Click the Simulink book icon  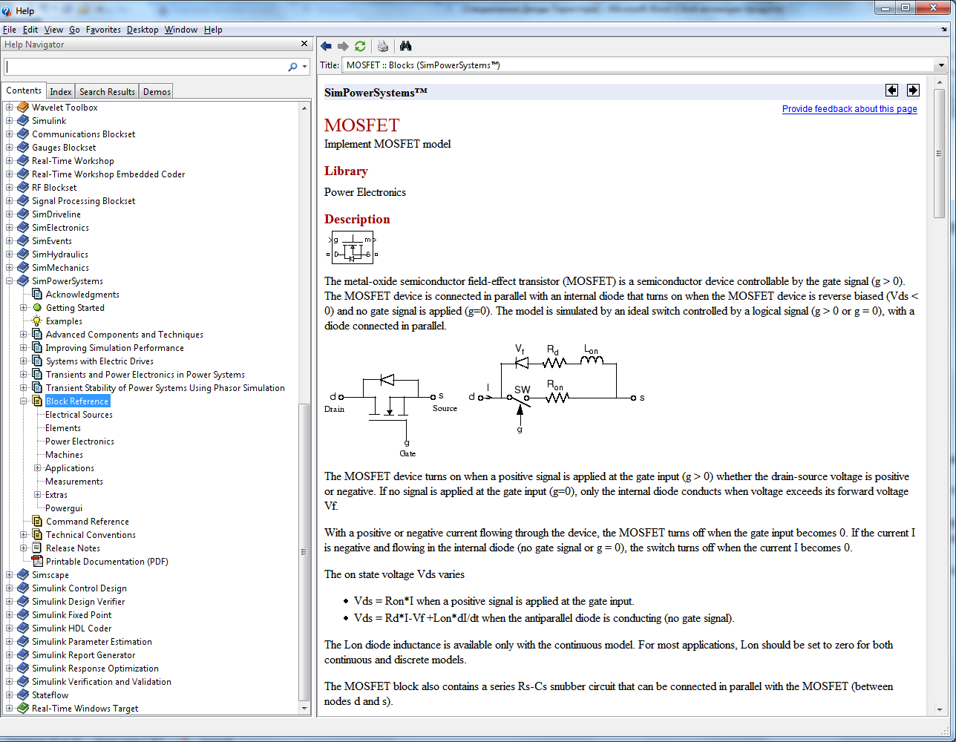click(x=23, y=121)
